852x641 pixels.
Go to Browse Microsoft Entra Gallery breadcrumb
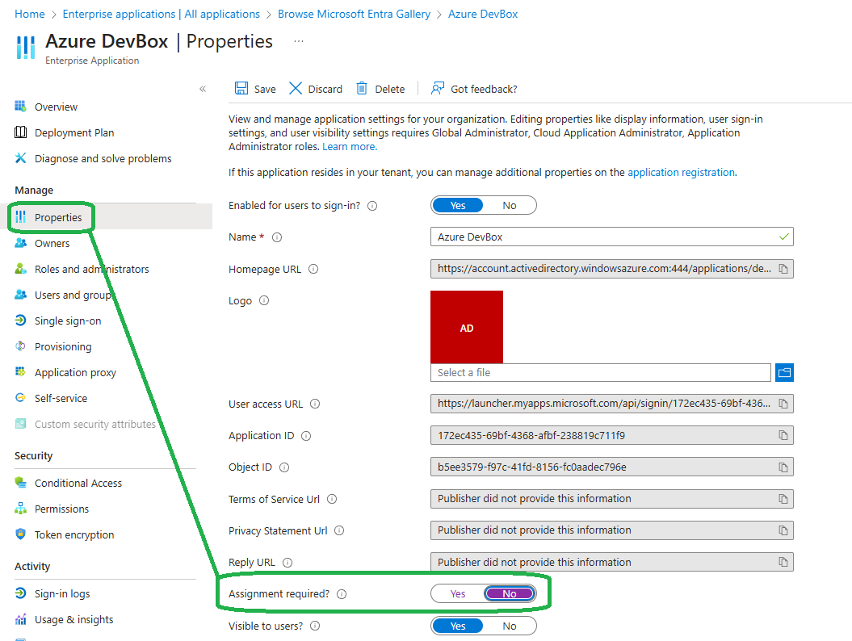coord(354,14)
